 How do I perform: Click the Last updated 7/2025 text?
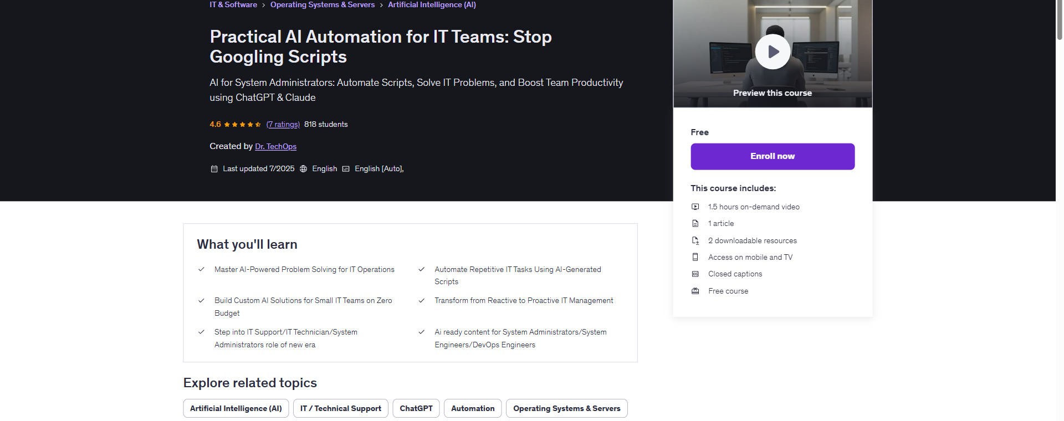point(259,169)
